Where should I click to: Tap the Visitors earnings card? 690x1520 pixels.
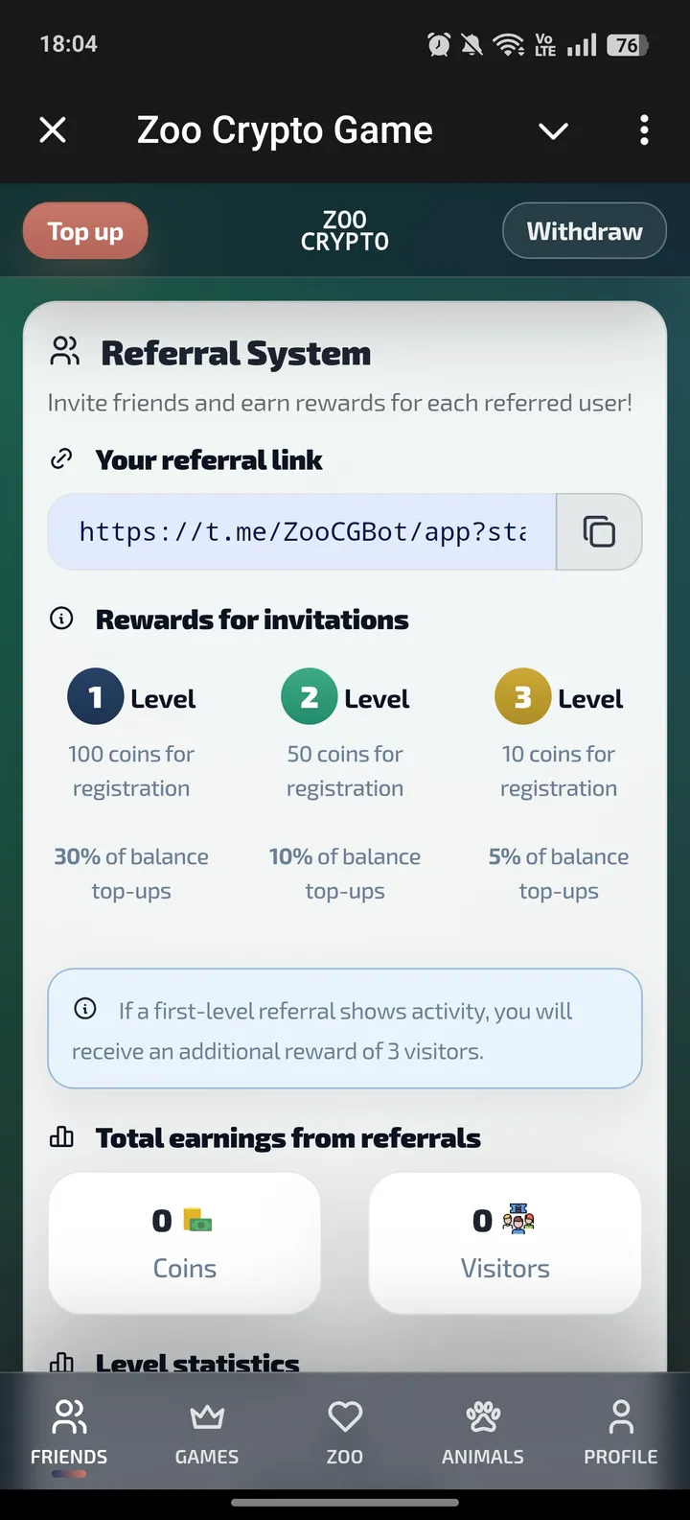(505, 1243)
